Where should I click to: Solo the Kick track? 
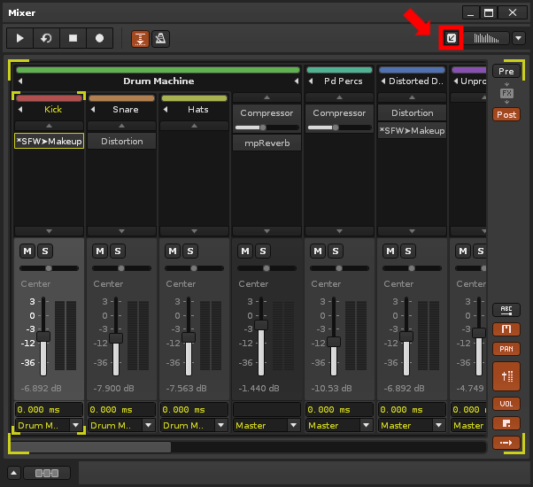(45, 251)
